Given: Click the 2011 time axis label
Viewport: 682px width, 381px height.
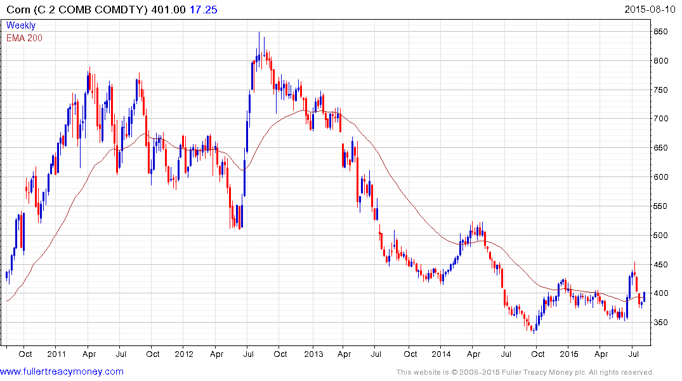Looking at the screenshot, I should pos(56,354).
